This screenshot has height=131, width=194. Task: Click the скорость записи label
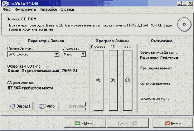pos(155,98)
